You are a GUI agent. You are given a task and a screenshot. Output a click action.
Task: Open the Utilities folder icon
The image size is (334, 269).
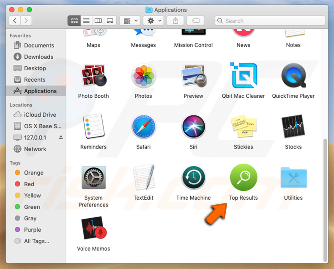[x=293, y=177]
